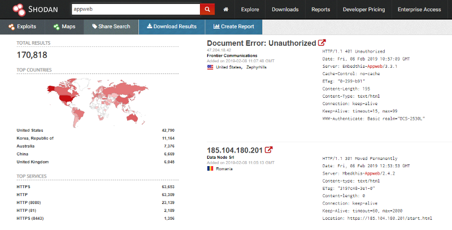Open the Downloads menu item
452x230 pixels.
(x=285, y=10)
